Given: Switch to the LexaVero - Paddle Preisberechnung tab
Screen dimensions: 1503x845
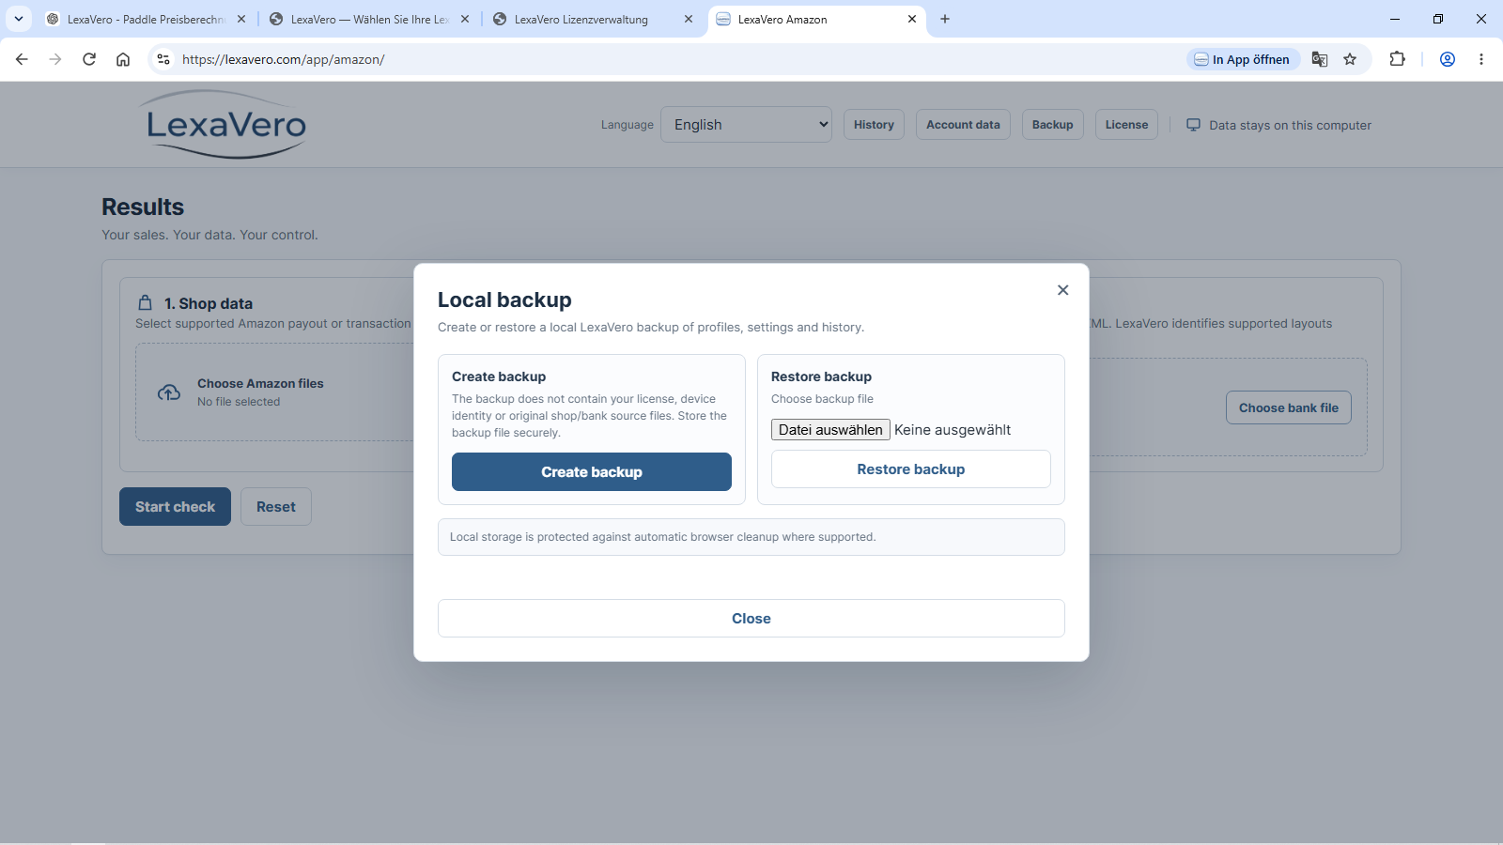Looking at the screenshot, I should 146,19.
